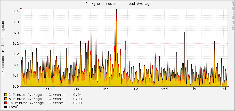Click the "processes in the run queue" axis label
The height and width of the screenshot is (111, 235).
coord(3,48)
